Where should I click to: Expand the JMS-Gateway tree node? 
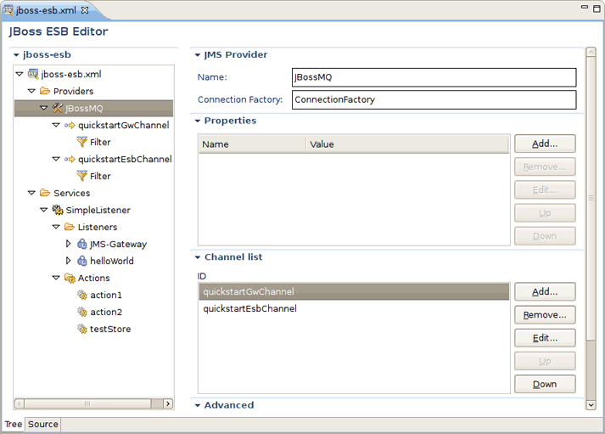tap(68, 244)
